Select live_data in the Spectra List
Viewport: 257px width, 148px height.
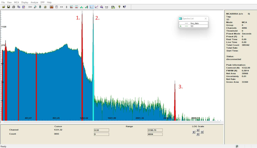click(x=194, y=23)
